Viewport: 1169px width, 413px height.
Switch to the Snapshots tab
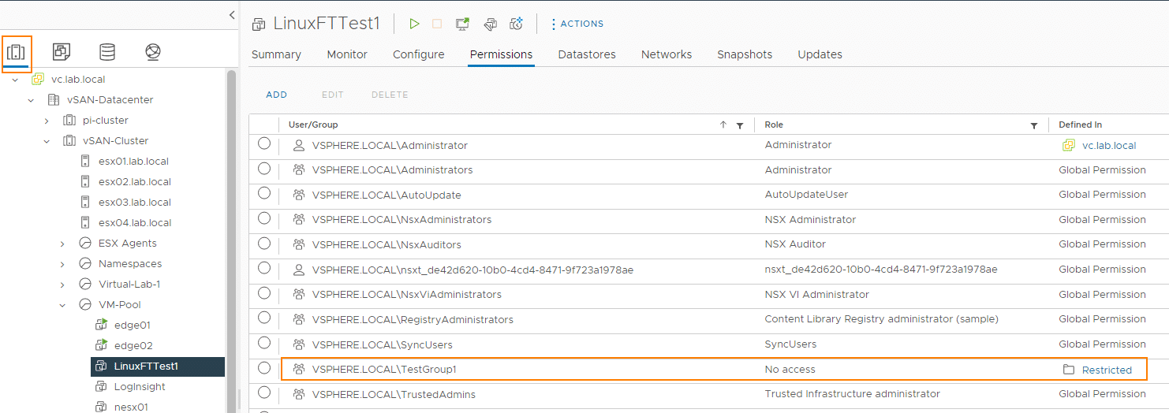pos(745,54)
